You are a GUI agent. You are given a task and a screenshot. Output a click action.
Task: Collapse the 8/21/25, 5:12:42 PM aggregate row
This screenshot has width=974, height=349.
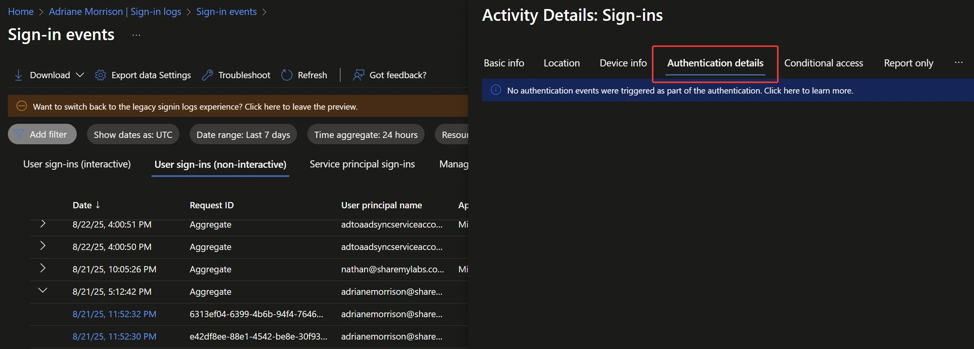tap(43, 291)
